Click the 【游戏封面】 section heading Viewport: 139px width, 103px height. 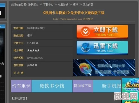(19, 98)
